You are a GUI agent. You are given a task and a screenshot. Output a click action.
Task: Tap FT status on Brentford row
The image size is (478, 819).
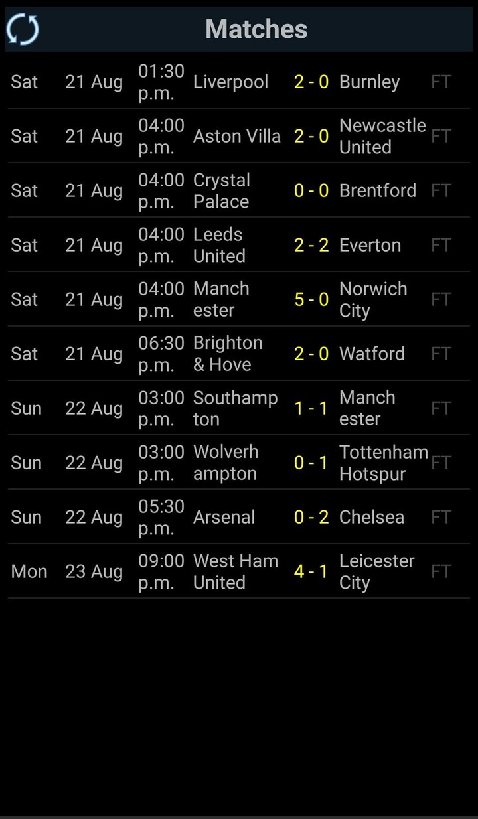441,190
